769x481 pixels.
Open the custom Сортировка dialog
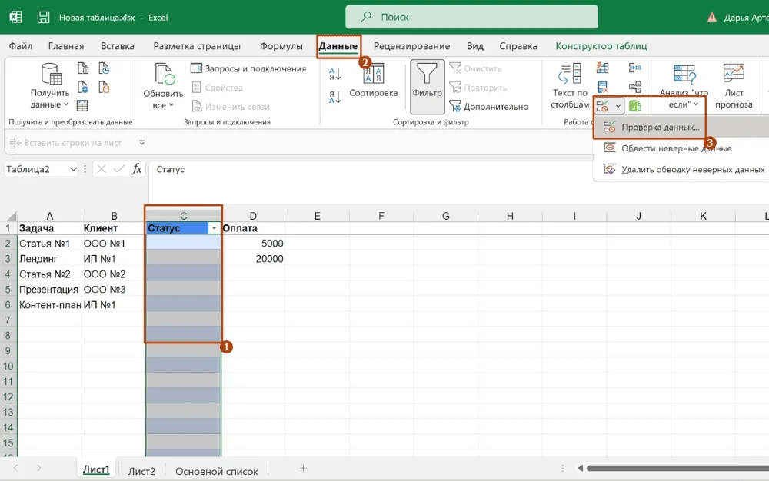[373, 80]
